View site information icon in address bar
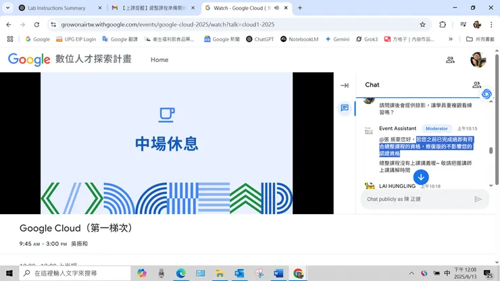Image resolution: width=500 pixels, height=281 pixels. point(53,24)
